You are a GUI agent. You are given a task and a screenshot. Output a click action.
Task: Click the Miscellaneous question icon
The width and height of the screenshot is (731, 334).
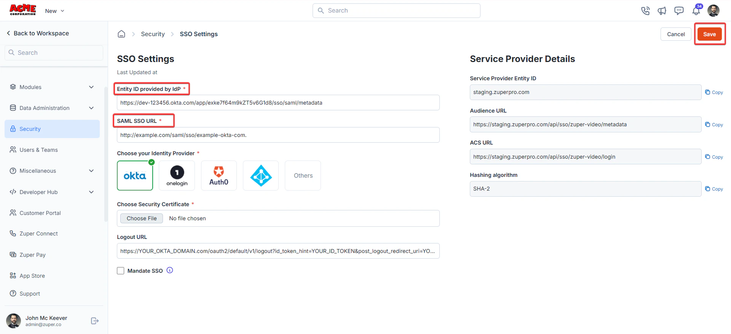coord(13,171)
